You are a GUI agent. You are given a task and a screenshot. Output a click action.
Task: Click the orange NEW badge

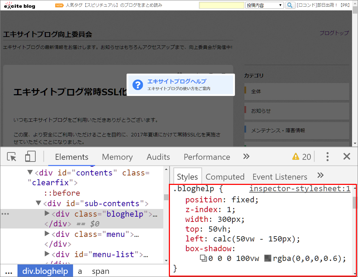59,5
